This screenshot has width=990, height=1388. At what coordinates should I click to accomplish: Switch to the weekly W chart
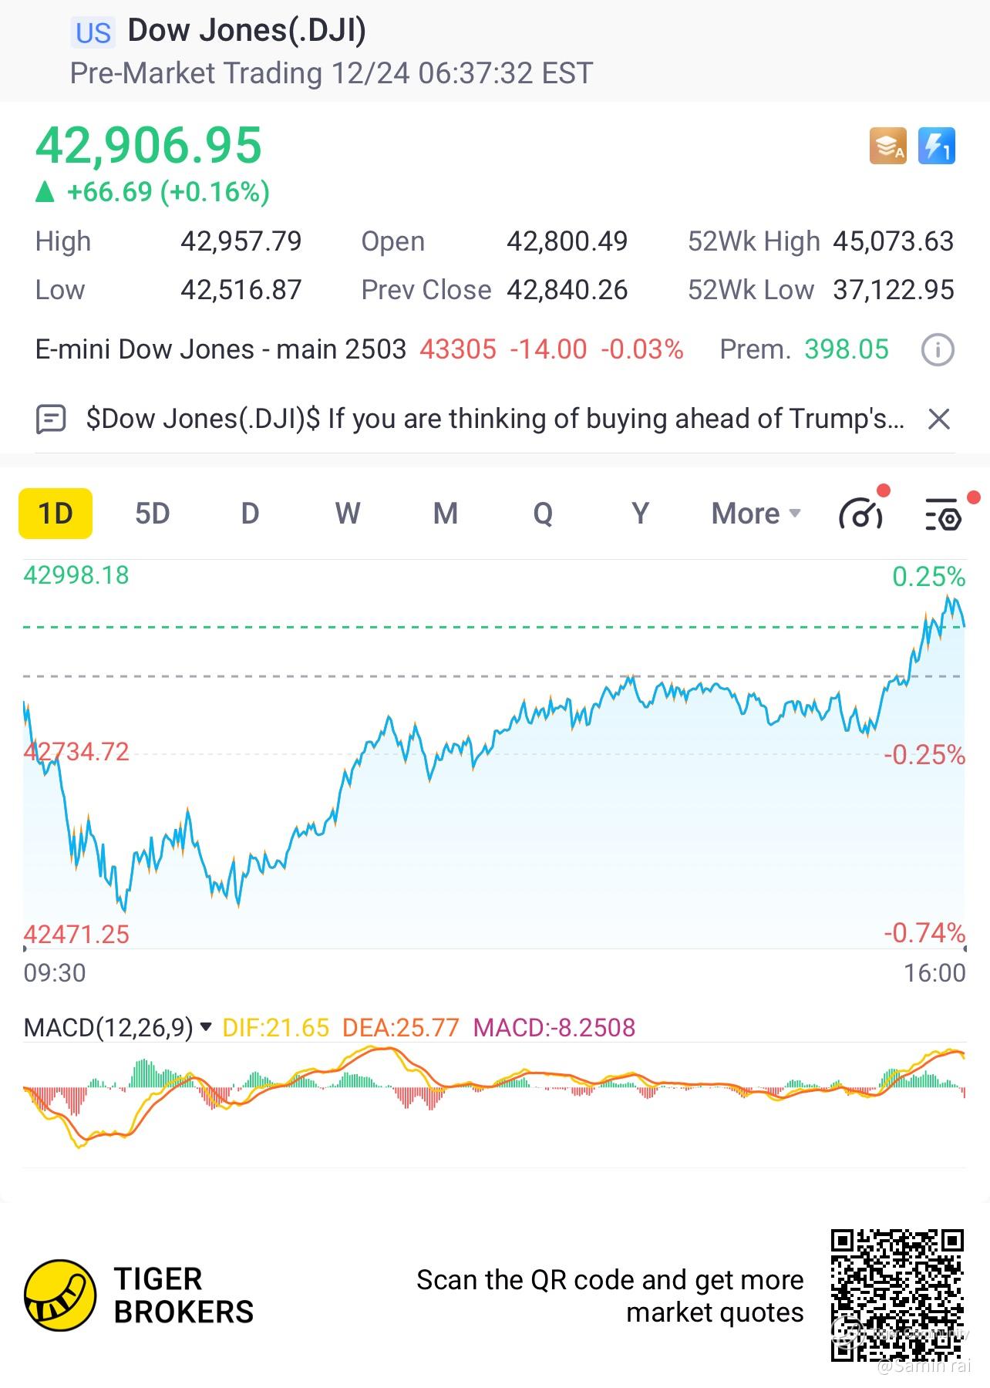(x=348, y=514)
